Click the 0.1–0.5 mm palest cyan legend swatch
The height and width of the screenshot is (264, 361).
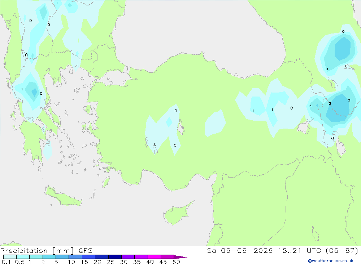[x=10, y=257]
